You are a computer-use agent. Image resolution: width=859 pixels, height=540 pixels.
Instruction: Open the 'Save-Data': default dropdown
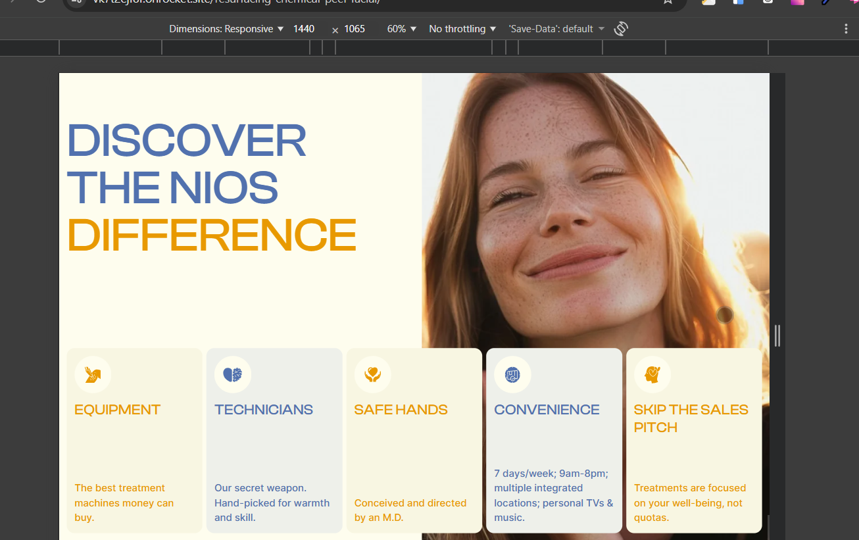pos(556,29)
